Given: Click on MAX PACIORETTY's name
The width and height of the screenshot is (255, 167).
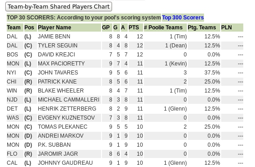Looking at the screenshot, I should (61, 64).
